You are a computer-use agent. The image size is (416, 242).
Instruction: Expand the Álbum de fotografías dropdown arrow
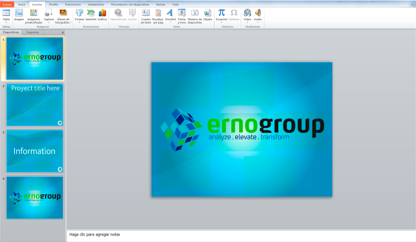point(71,23)
